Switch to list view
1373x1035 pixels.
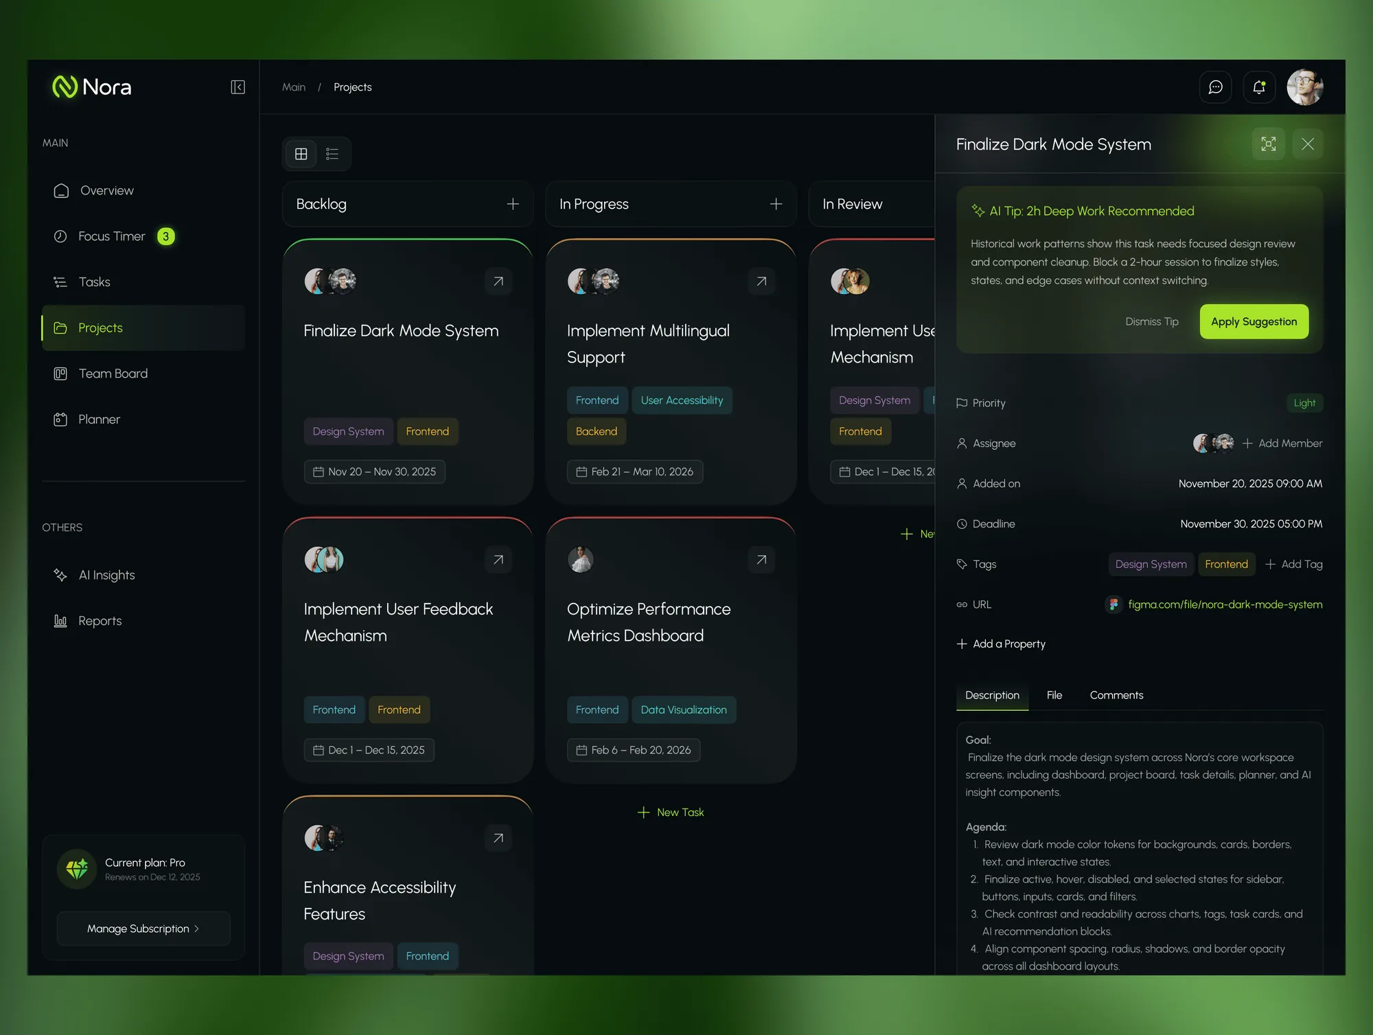pyautogui.click(x=332, y=154)
